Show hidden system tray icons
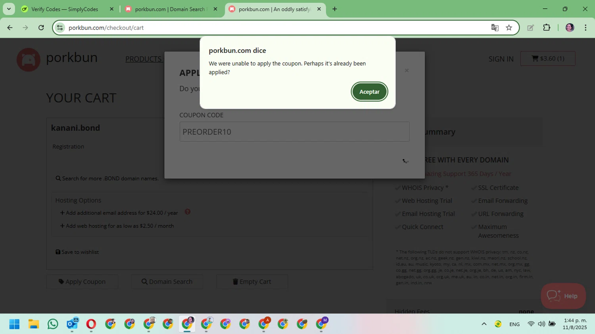Viewport: 595px width, 334px height. point(484,324)
